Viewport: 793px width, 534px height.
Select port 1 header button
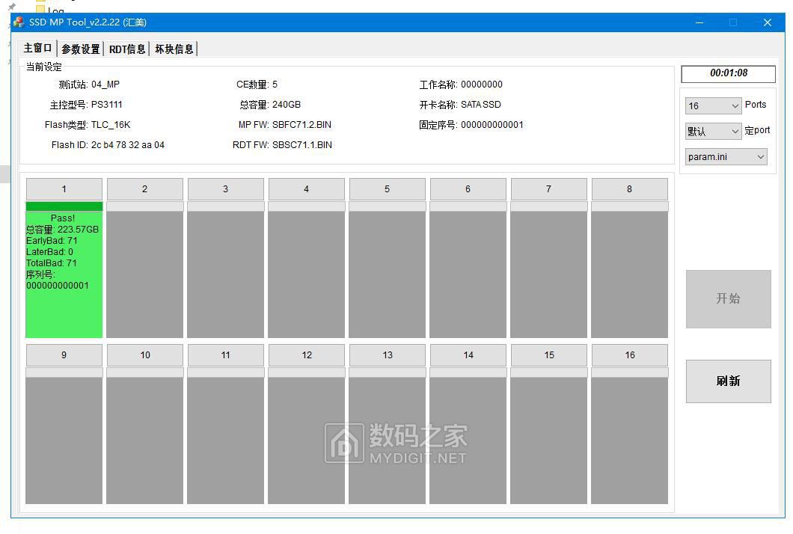pyautogui.click(x=64, y=189)
